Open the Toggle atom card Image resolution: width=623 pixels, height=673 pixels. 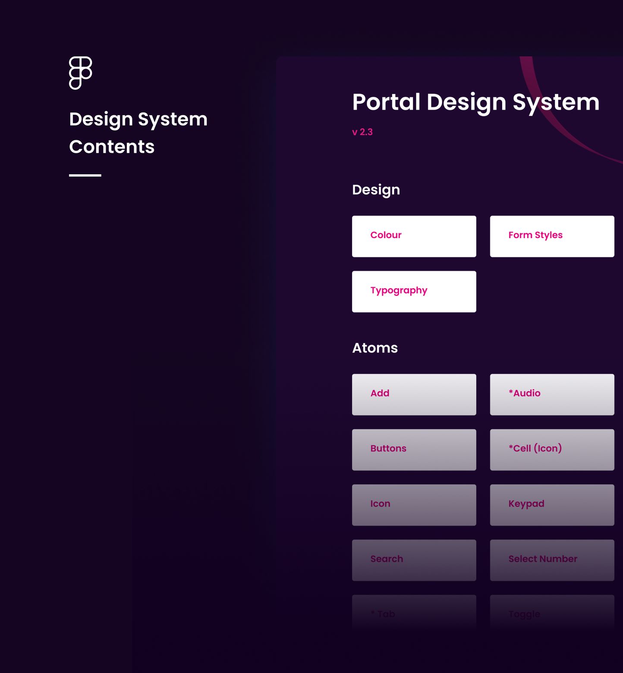click(552, 614)
